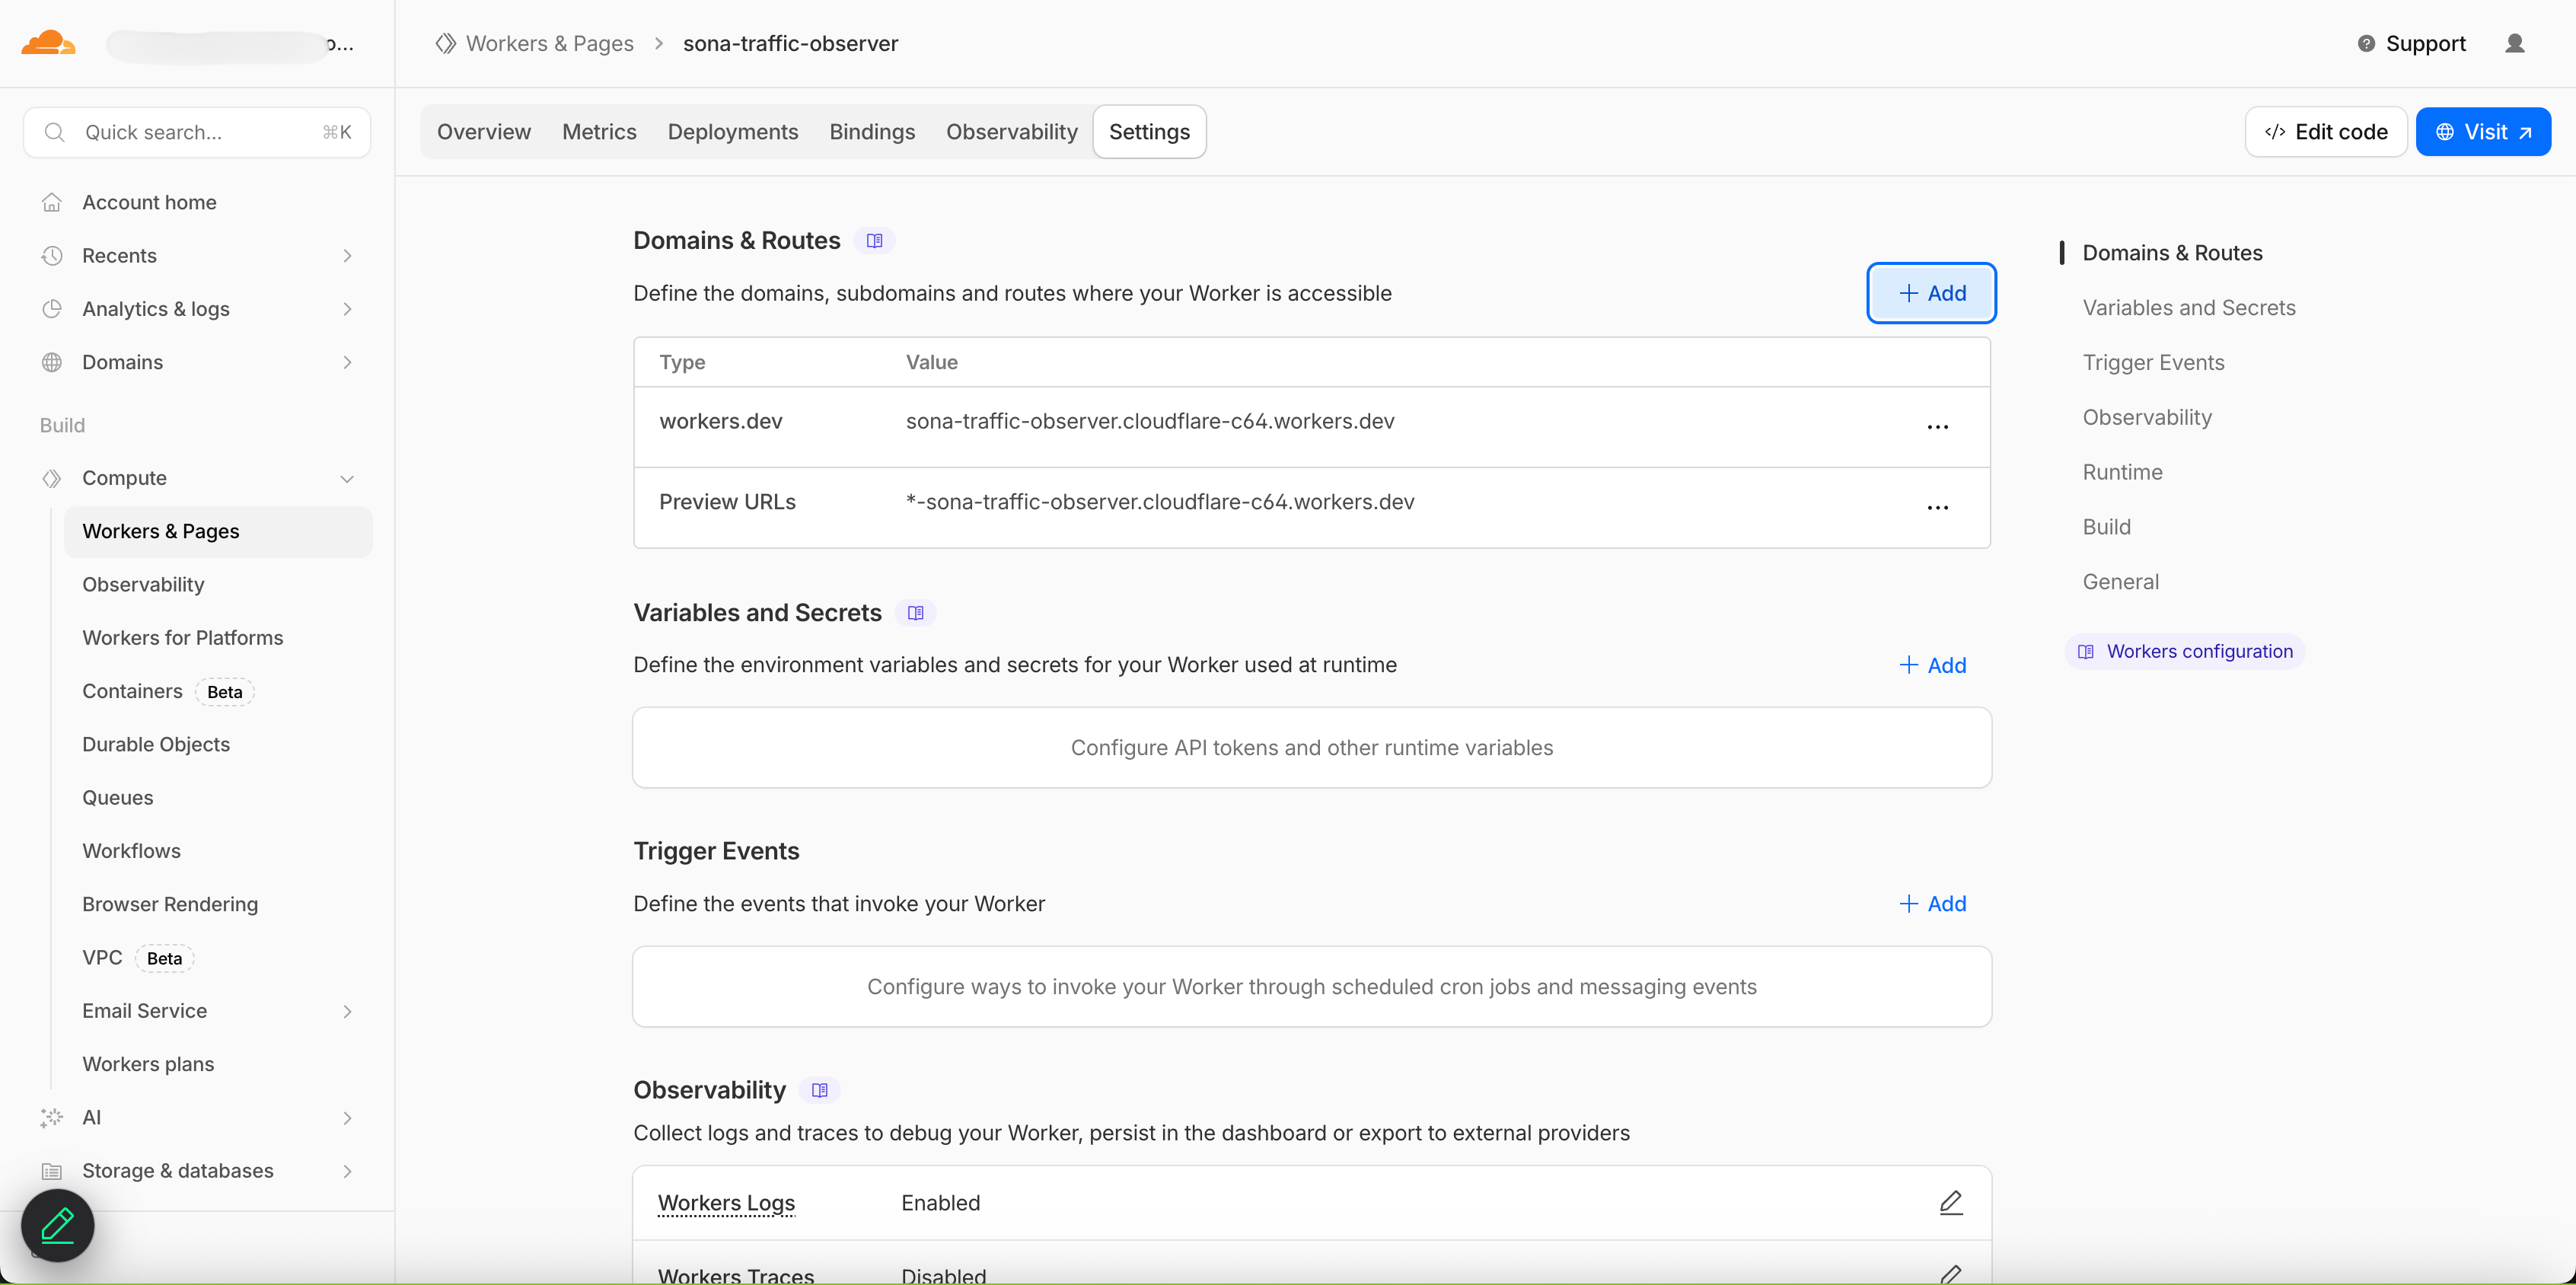2576x1285 pixels.
Task: Open the Deployments tab
Action: [x=732, y=131]
